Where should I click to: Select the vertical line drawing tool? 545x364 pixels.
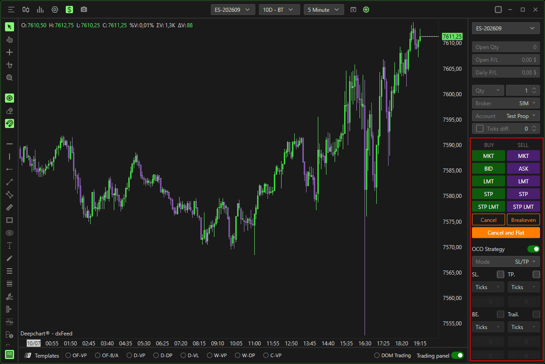tap(10, 157)
